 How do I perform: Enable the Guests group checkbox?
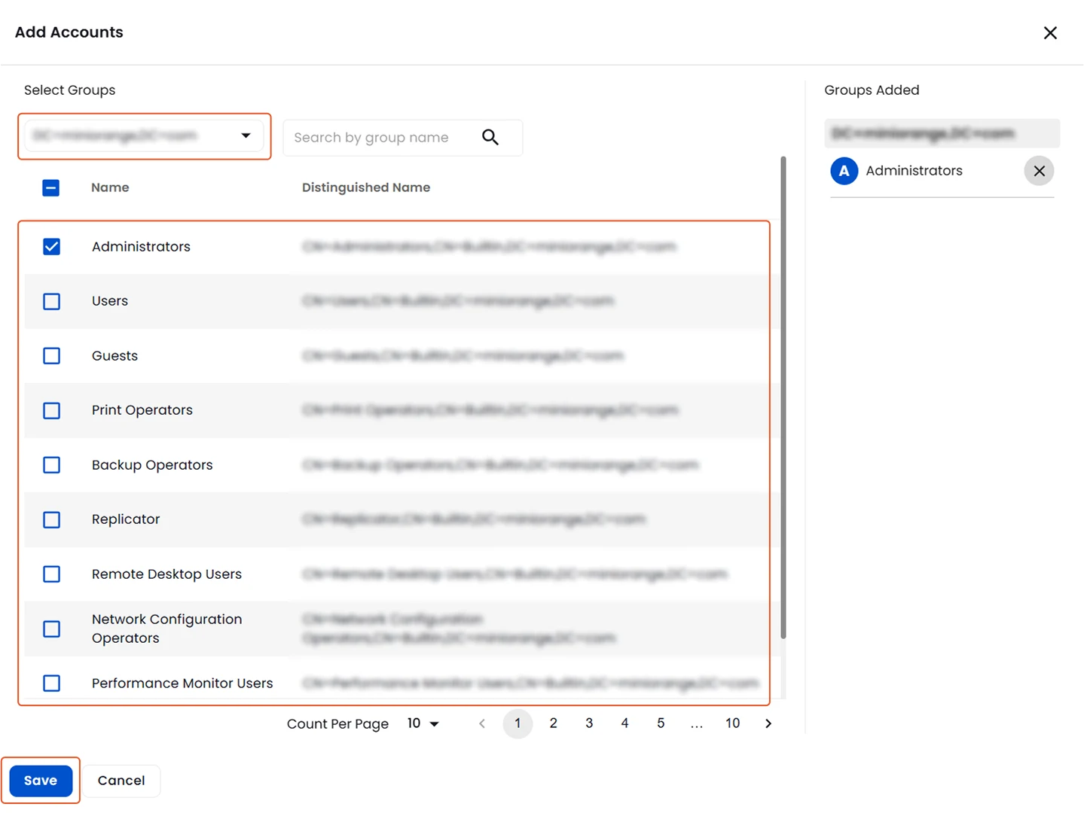tap(51, 355)
